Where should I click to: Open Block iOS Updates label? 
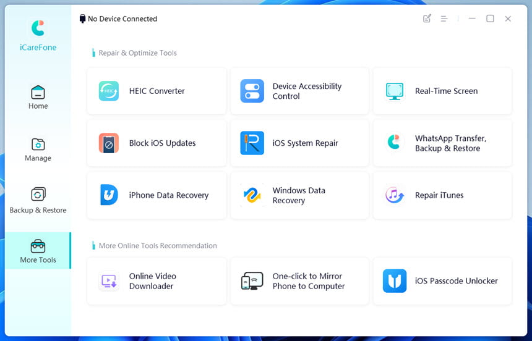162,143
